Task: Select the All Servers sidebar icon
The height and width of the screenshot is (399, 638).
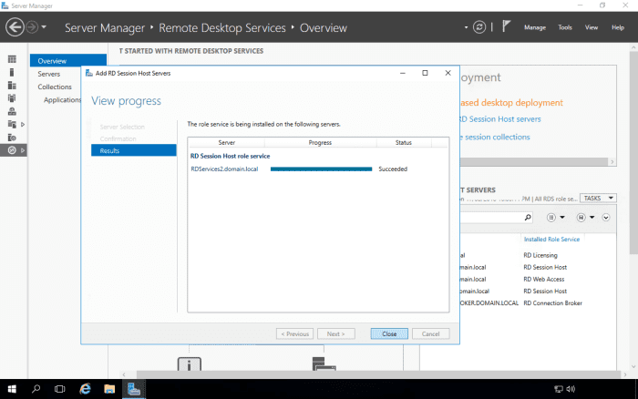Action: (x=12, y=86)
